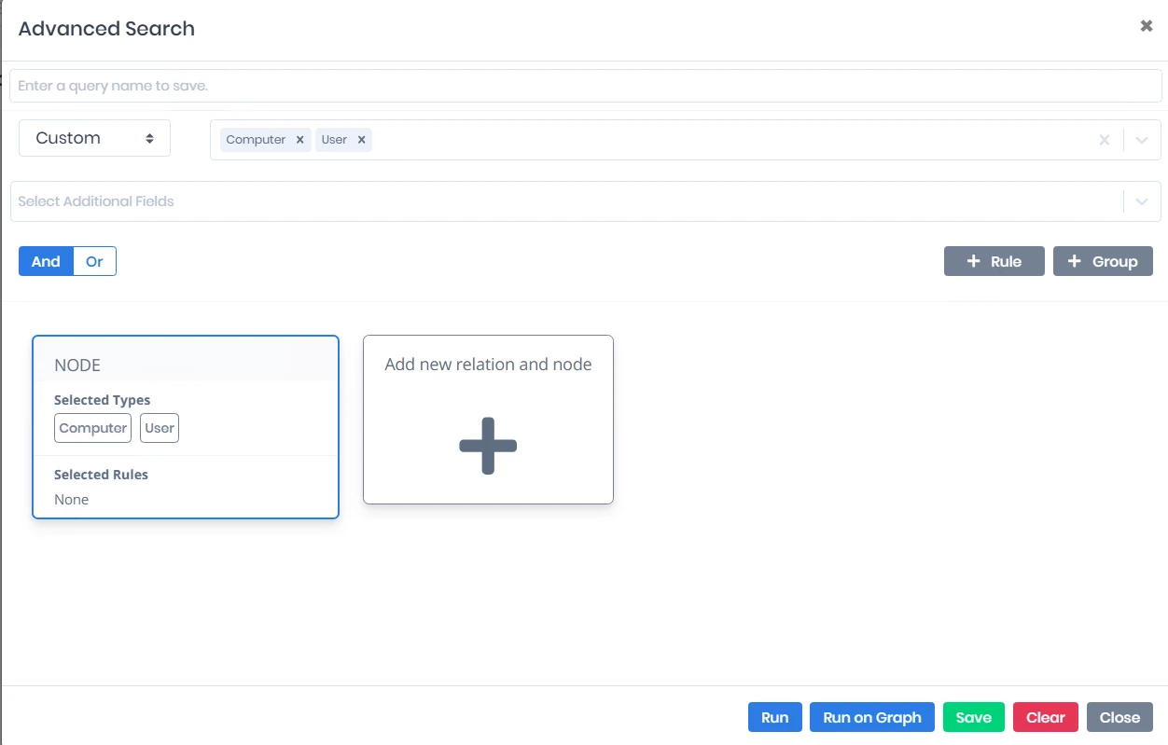The image size is (1168, 745).
Task: Remove the Computer tag from type selector
Action: click(299, 140)
